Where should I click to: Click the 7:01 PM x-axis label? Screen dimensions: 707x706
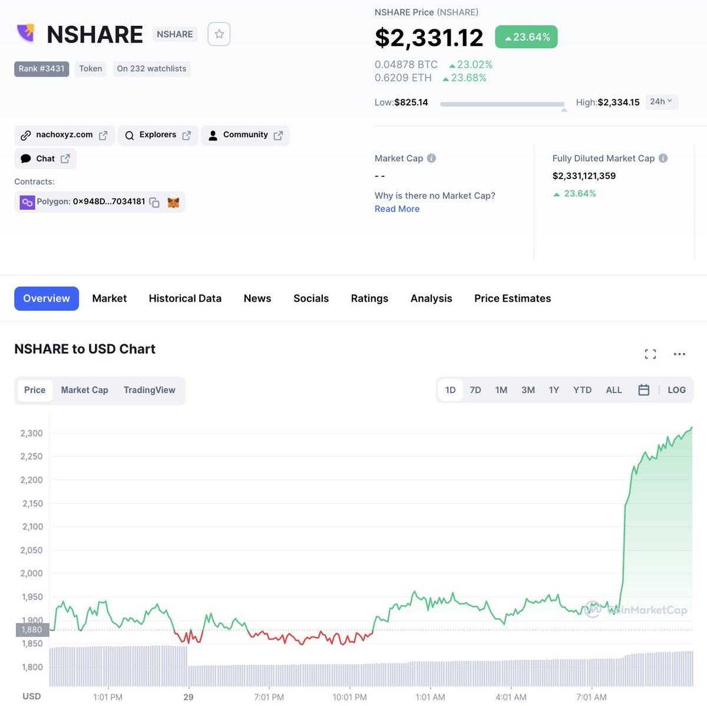tap(269, 697)
